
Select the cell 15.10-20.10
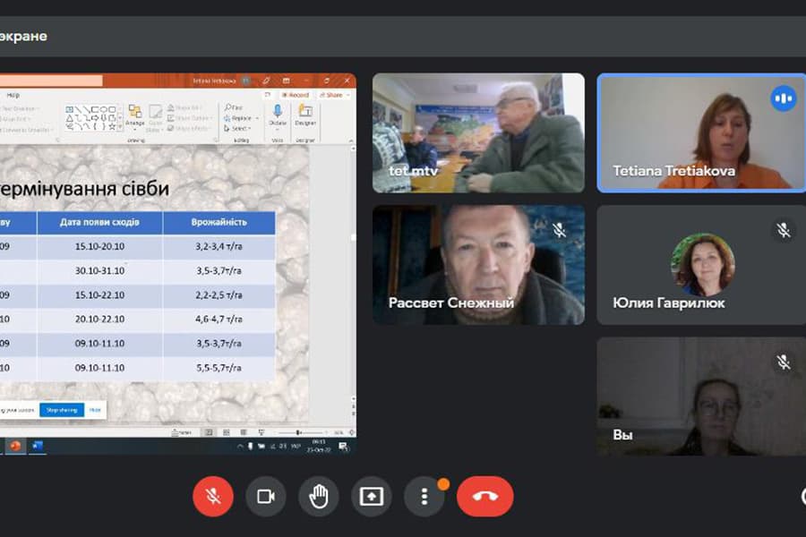pos(99,247)
